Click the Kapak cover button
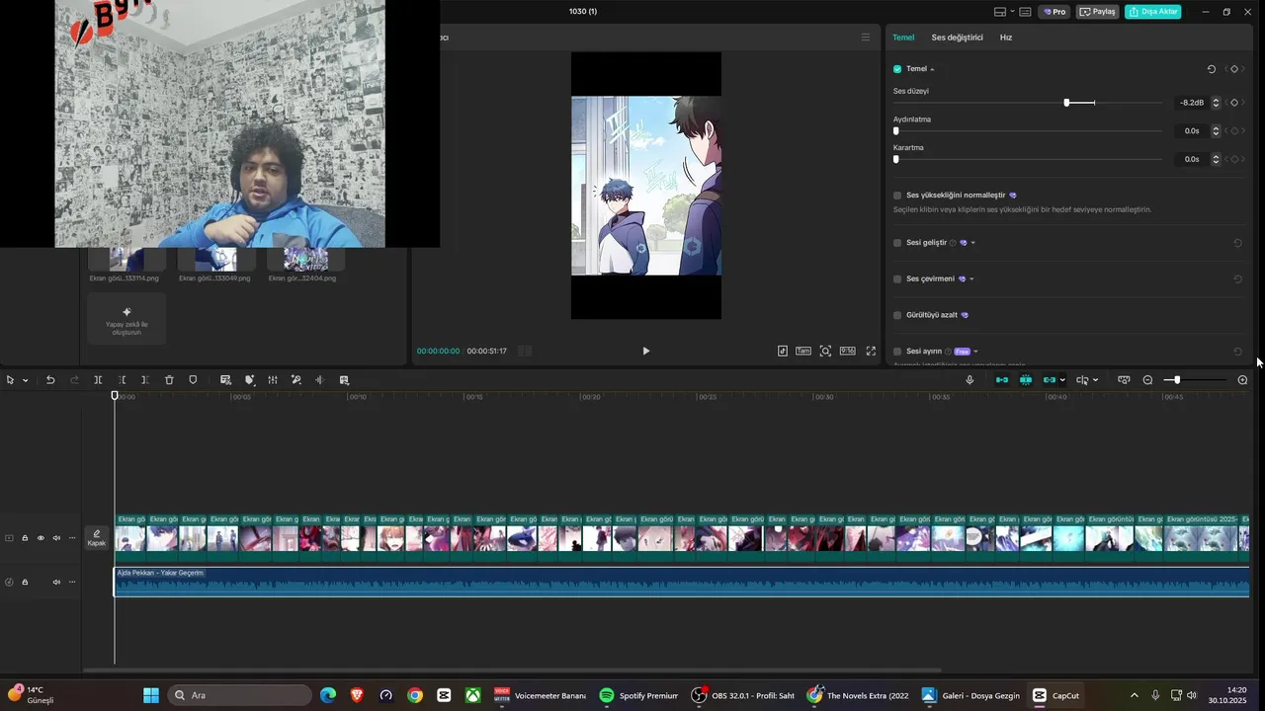 click(97, 538)
